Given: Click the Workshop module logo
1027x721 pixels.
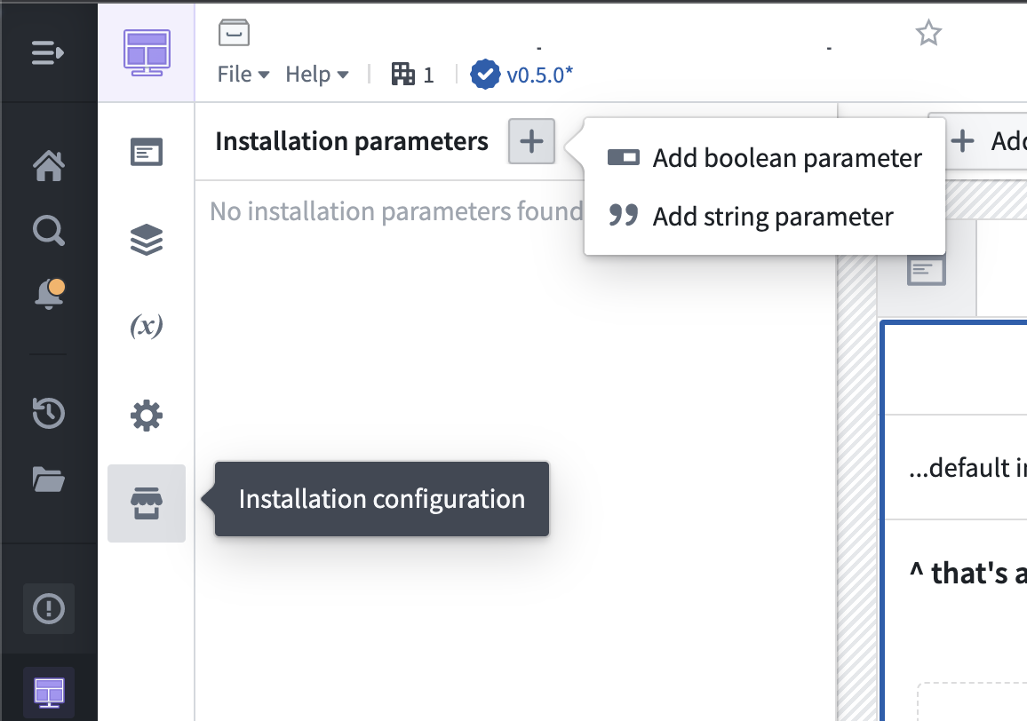Looking at the screenshot, I should pyautogui.click(x=147, y=52).
